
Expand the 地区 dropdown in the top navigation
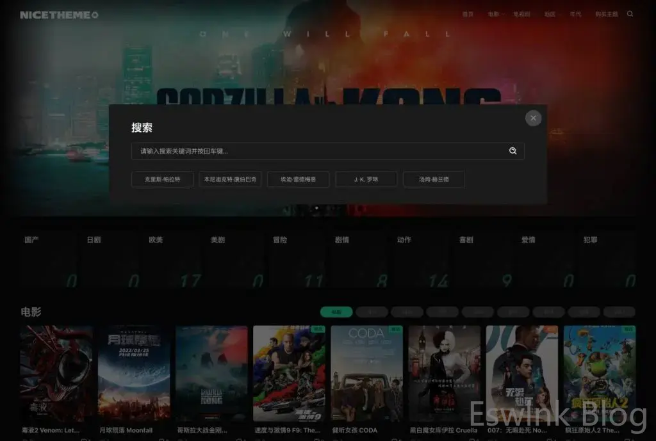point(551,14)
